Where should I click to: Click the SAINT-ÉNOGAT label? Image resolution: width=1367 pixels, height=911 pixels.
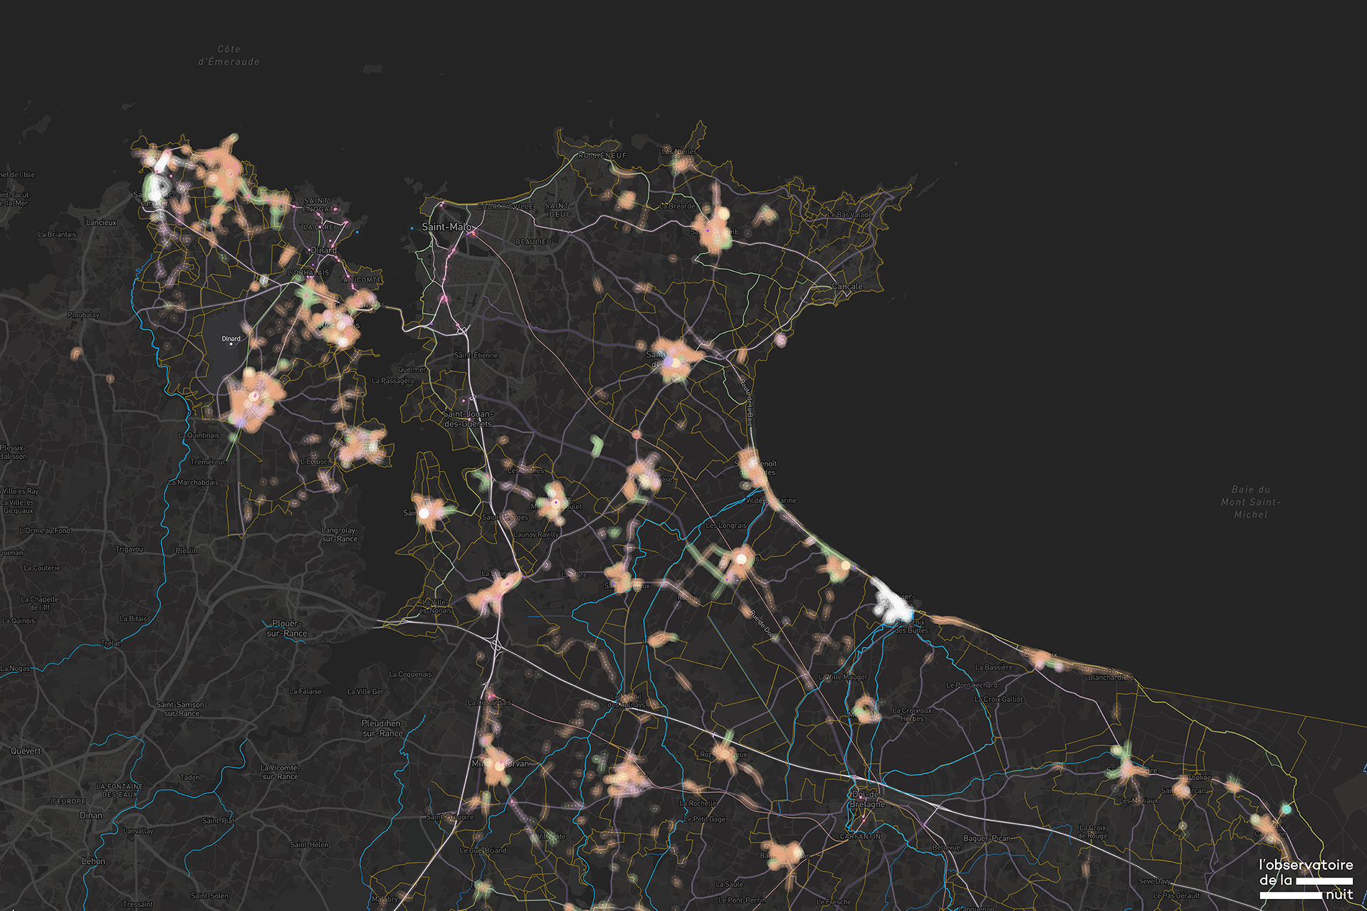(318, 205)
